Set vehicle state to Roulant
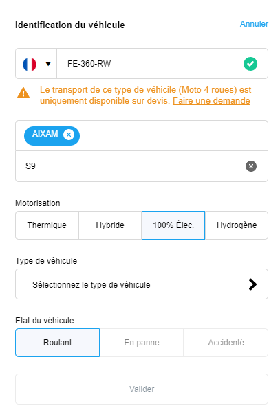Viewport: 280px width, 410px height. coord(57,343)
